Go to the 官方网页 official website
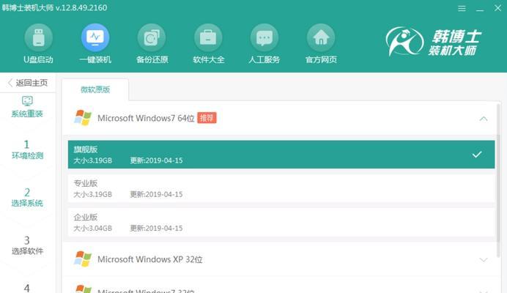Screen dimensions: 507x293 321,44
